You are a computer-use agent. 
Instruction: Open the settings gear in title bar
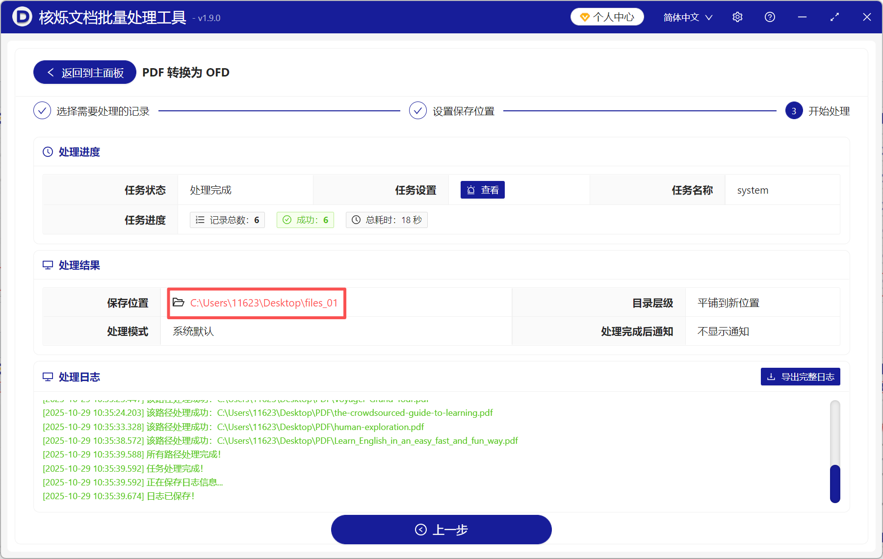click(x=737, y=17)
